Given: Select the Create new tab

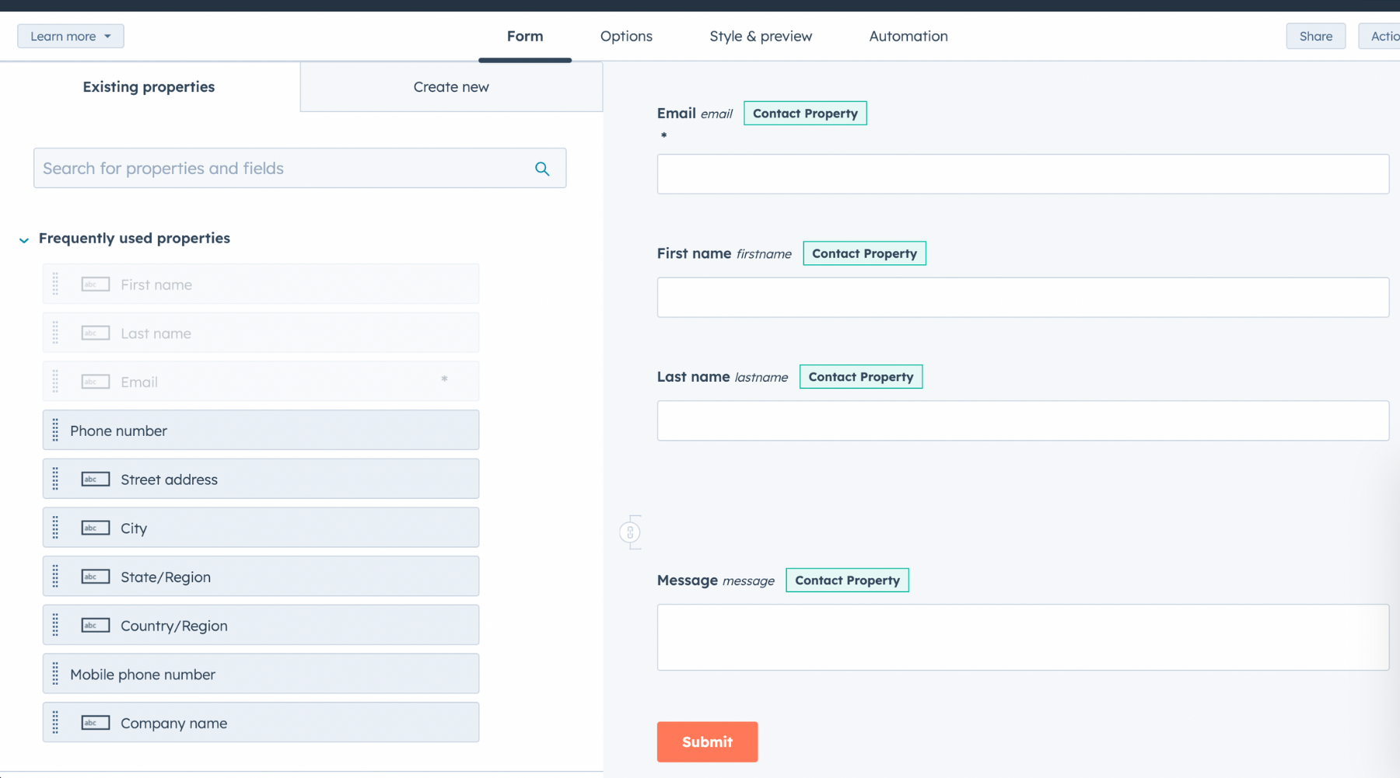Looking at the screenshot, I should pyautogui.click(x=451, y=87).
